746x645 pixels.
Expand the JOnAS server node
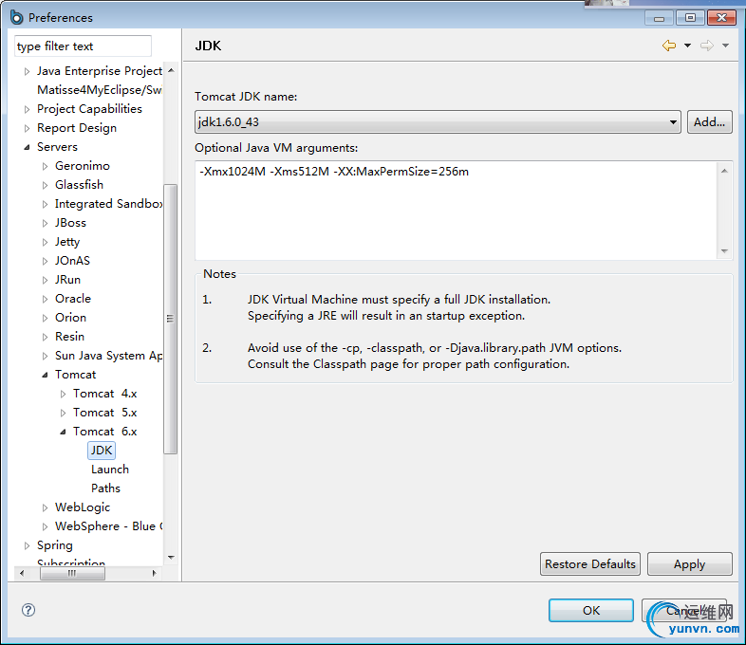[x=46, y=262]
